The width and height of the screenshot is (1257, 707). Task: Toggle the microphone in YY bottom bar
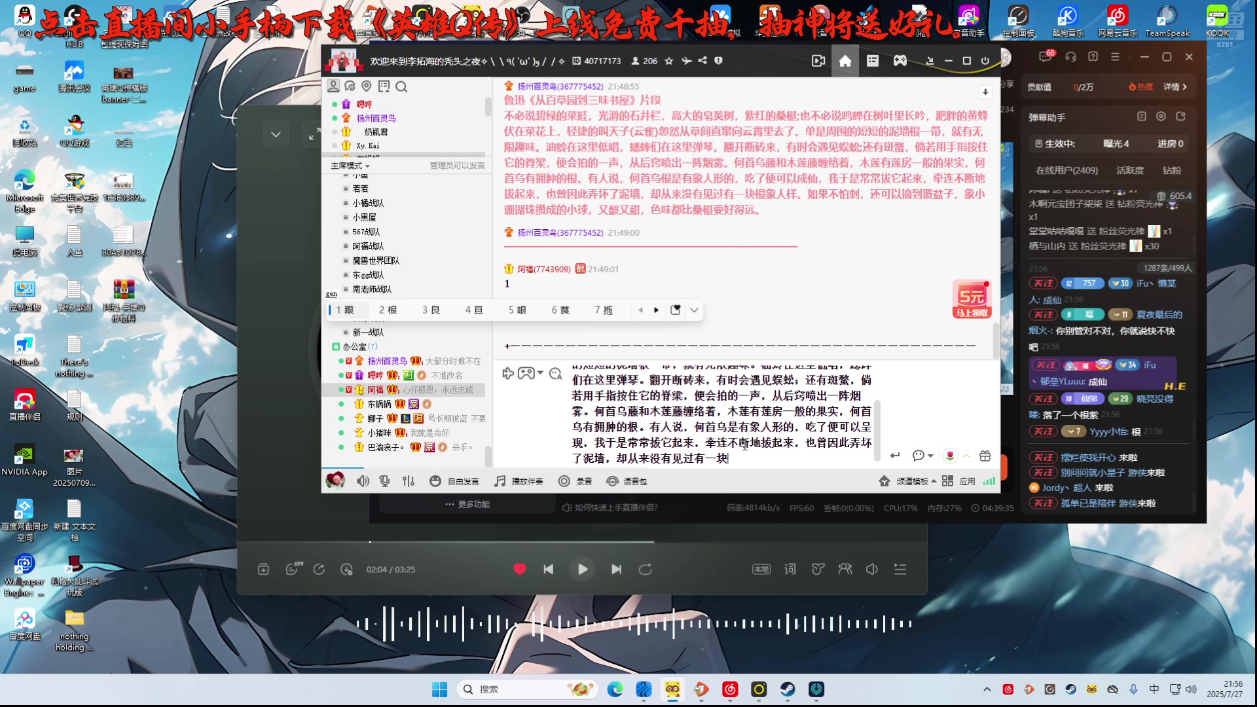(x=384, y=481)
